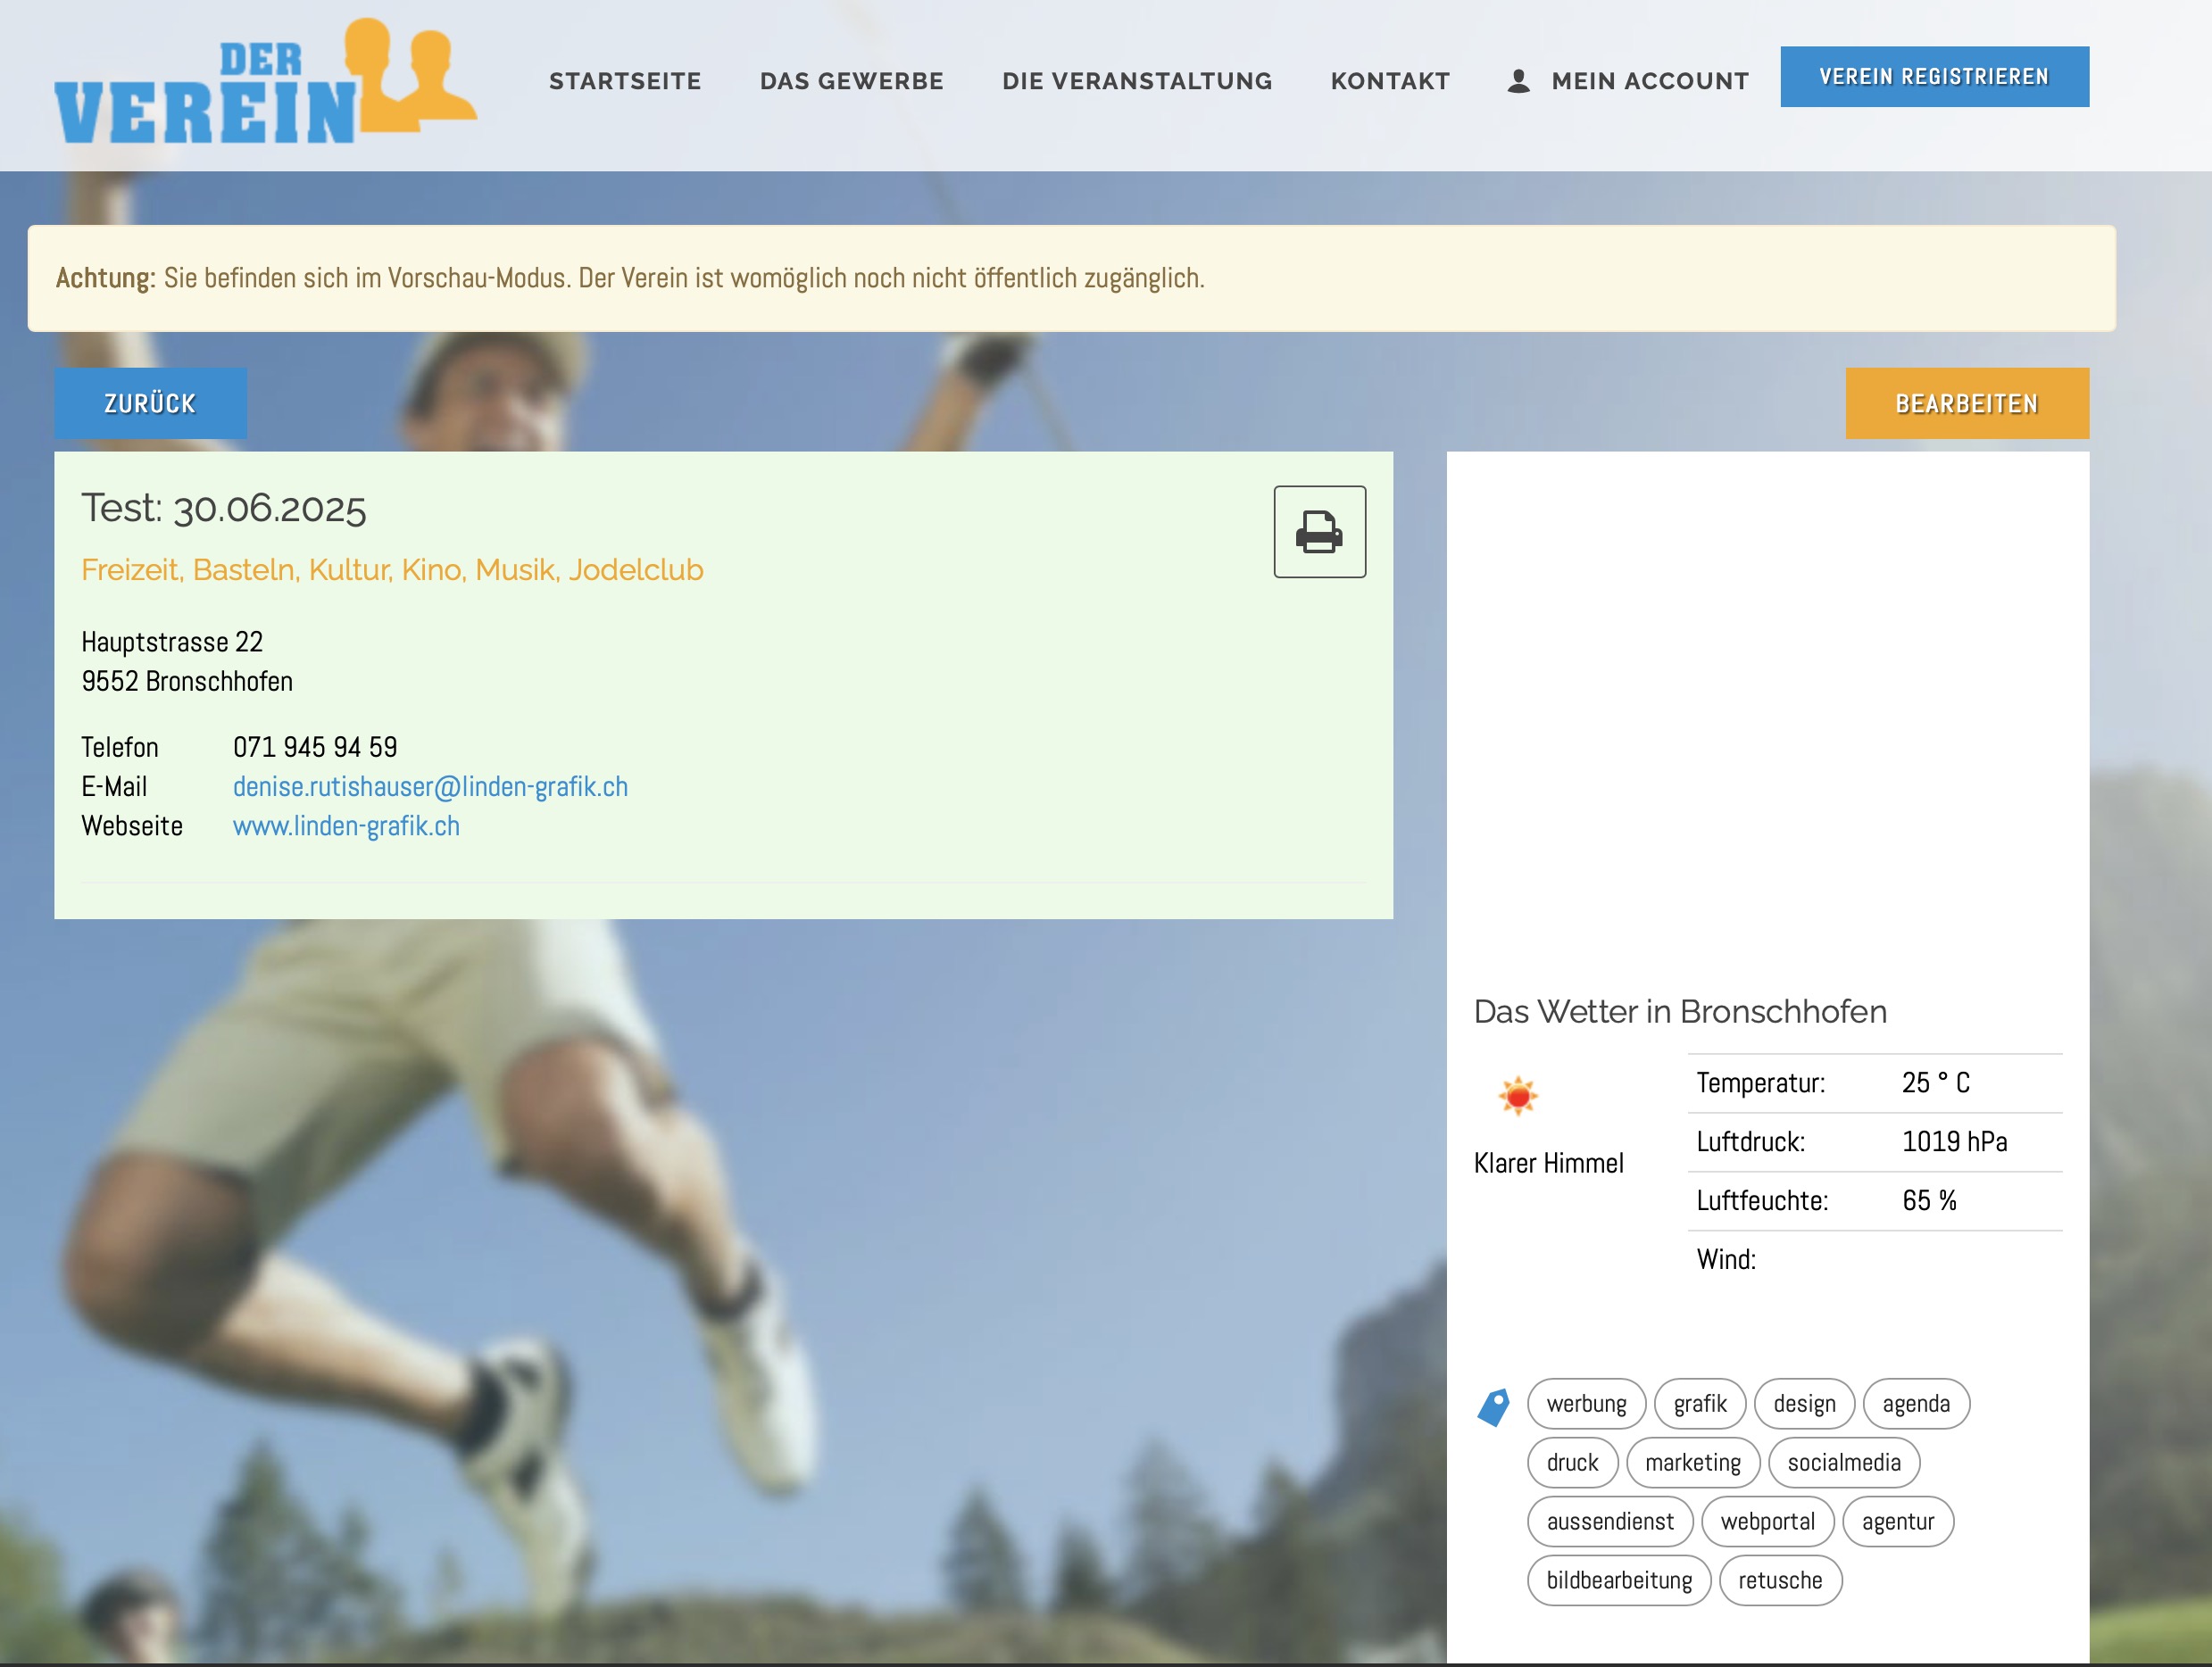Select the aussendienst tag
2212x1667 pixels.
1610,1522
